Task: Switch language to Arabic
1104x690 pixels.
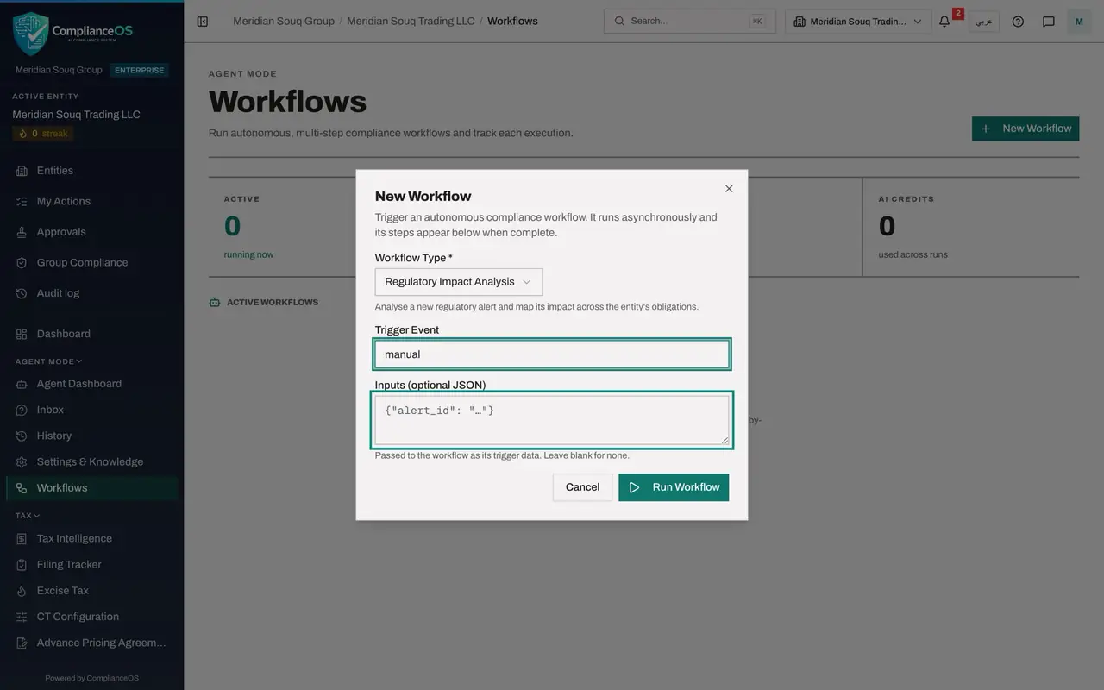Action: (984, 22)
